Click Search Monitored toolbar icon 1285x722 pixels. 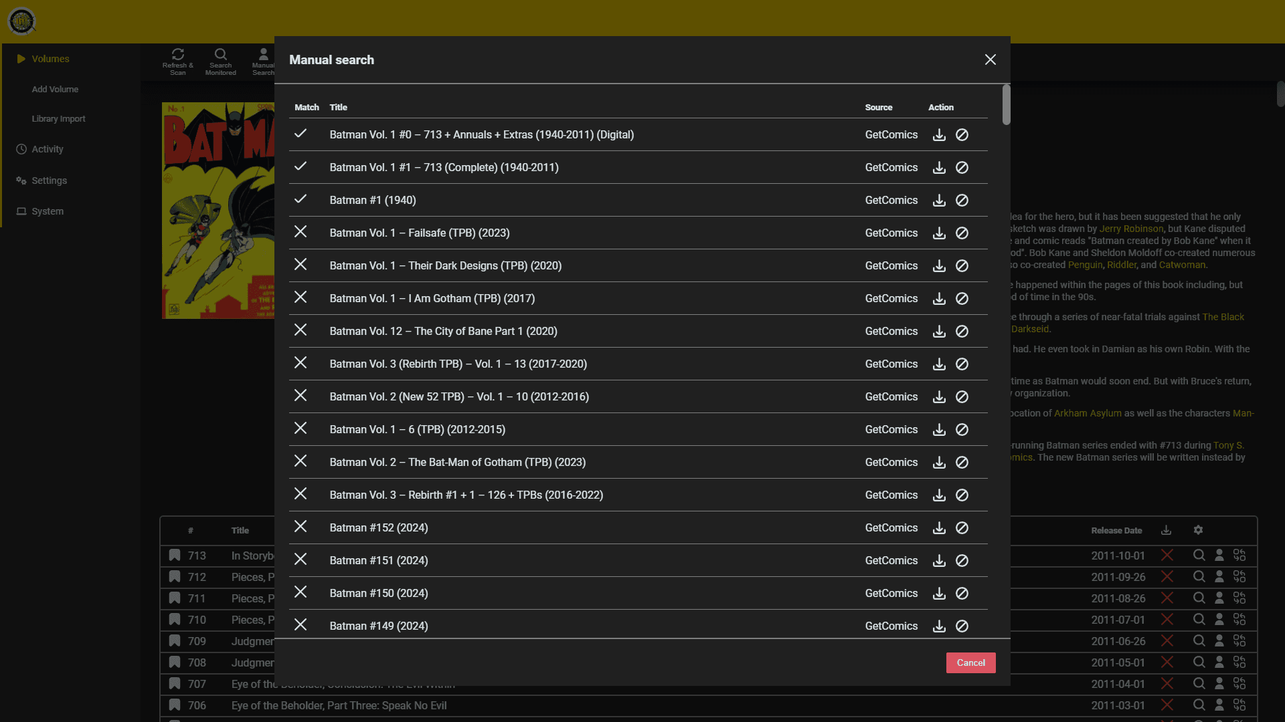220,62
